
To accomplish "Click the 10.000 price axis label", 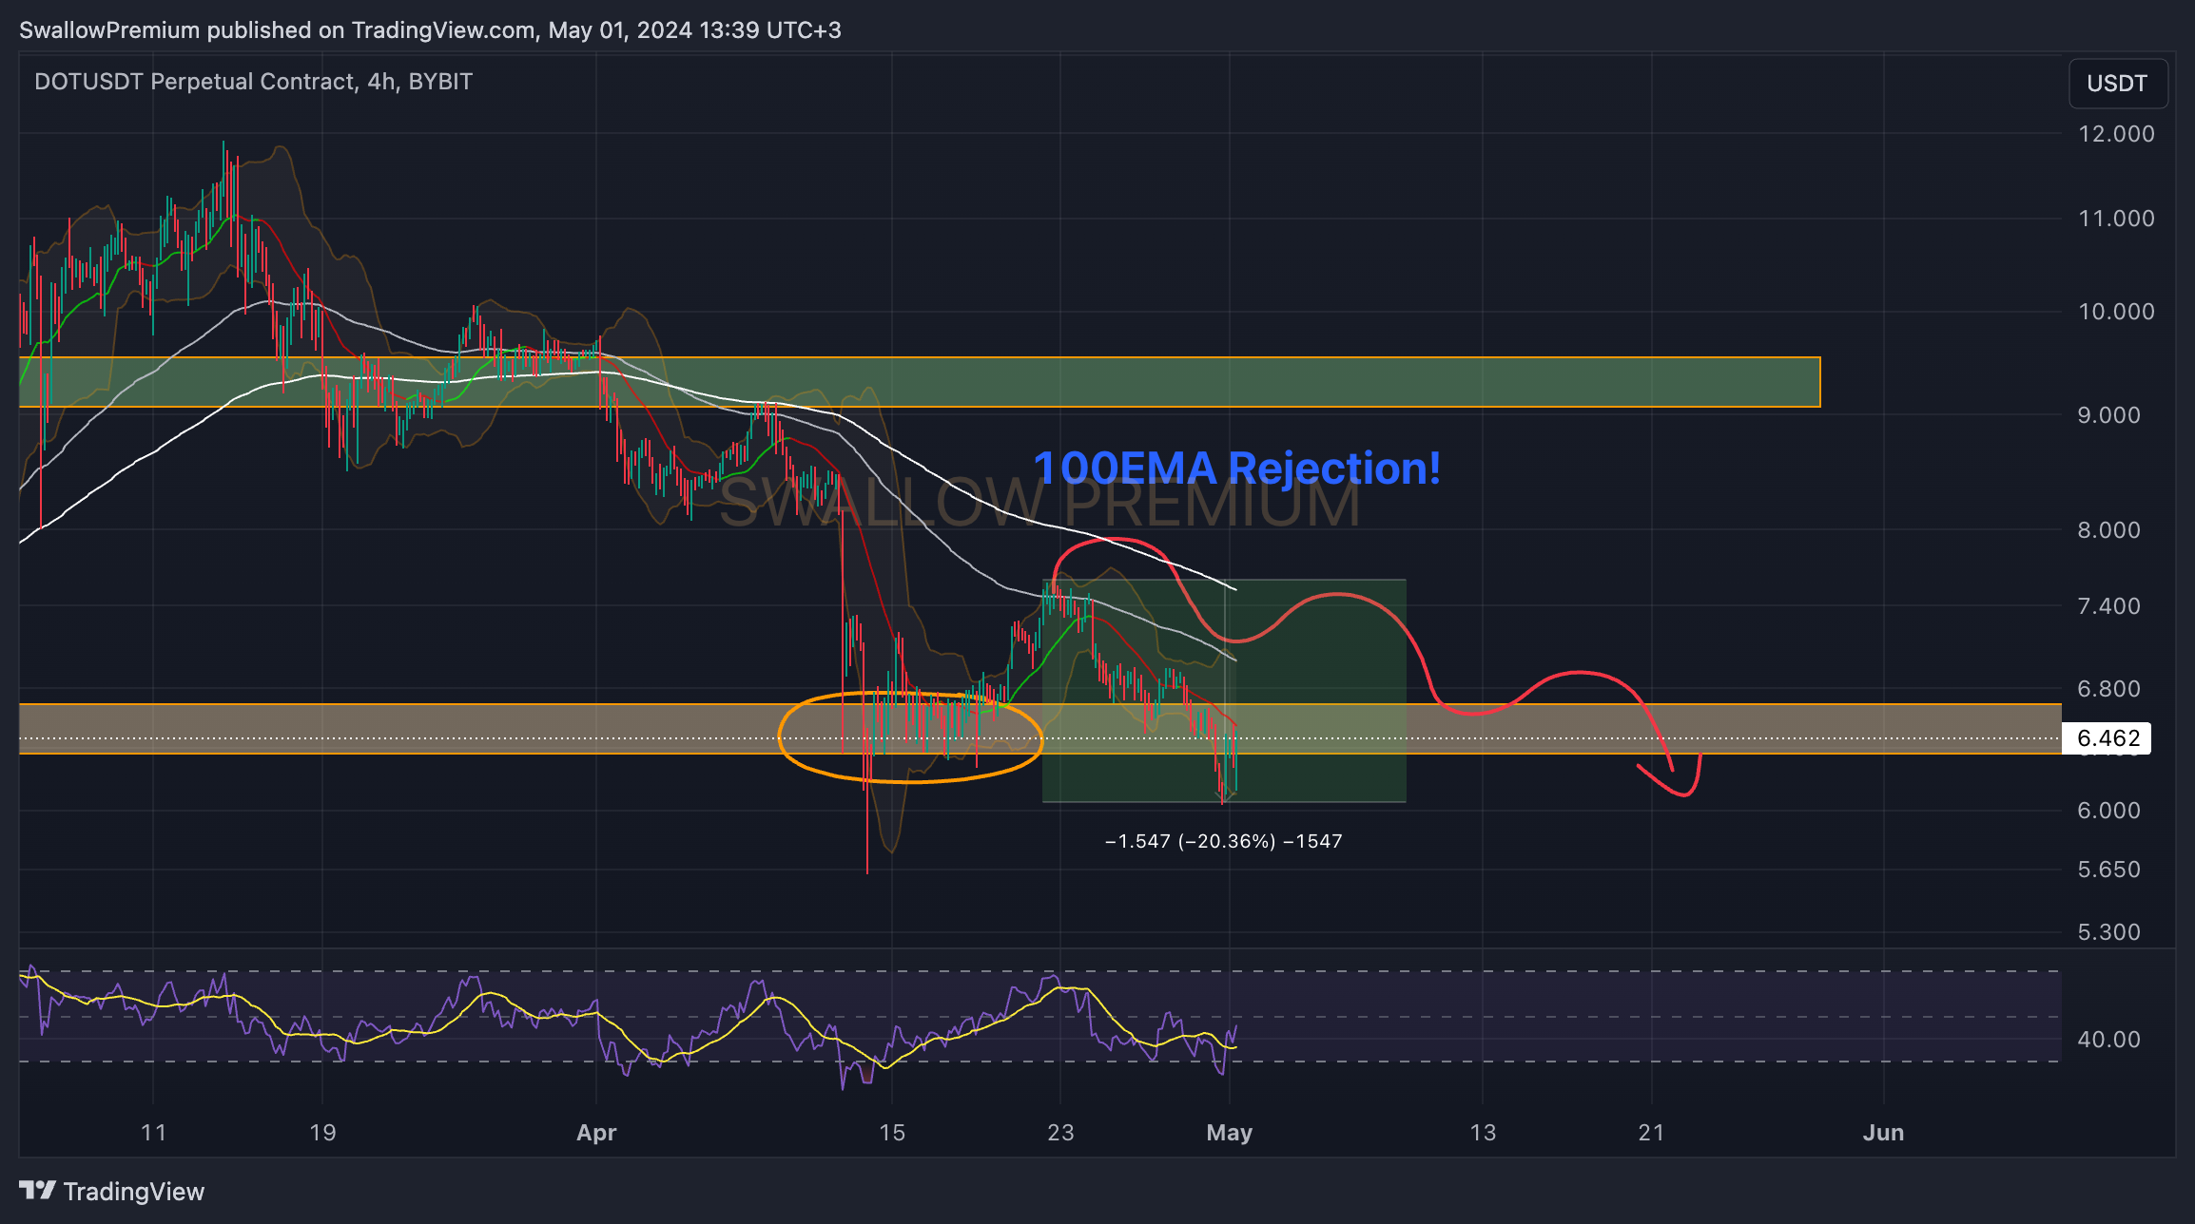I will point(2116,312).
